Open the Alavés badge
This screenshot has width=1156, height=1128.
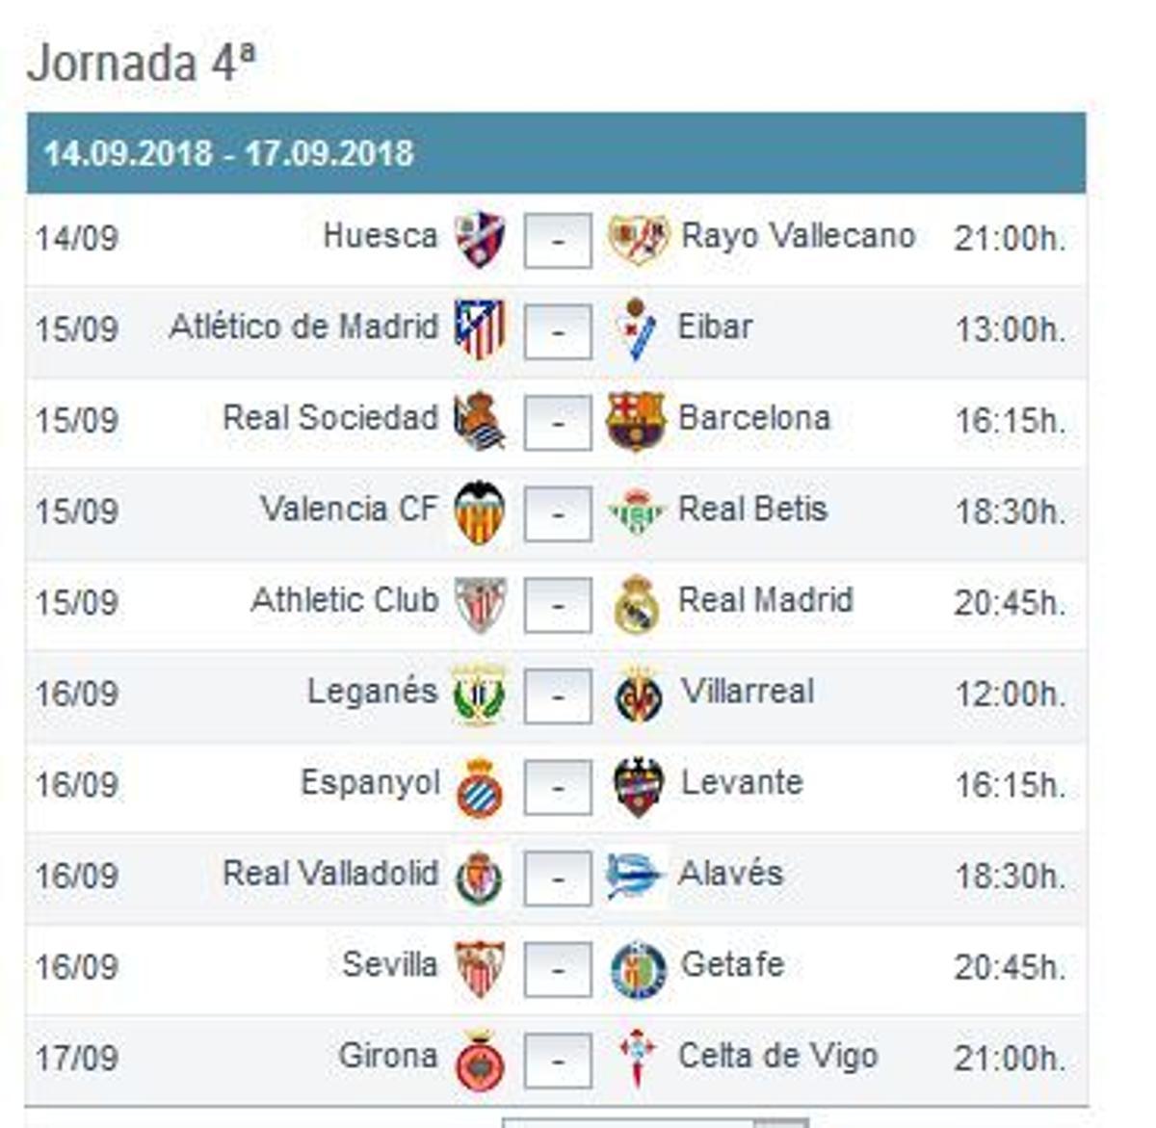[x=635, y=874]
